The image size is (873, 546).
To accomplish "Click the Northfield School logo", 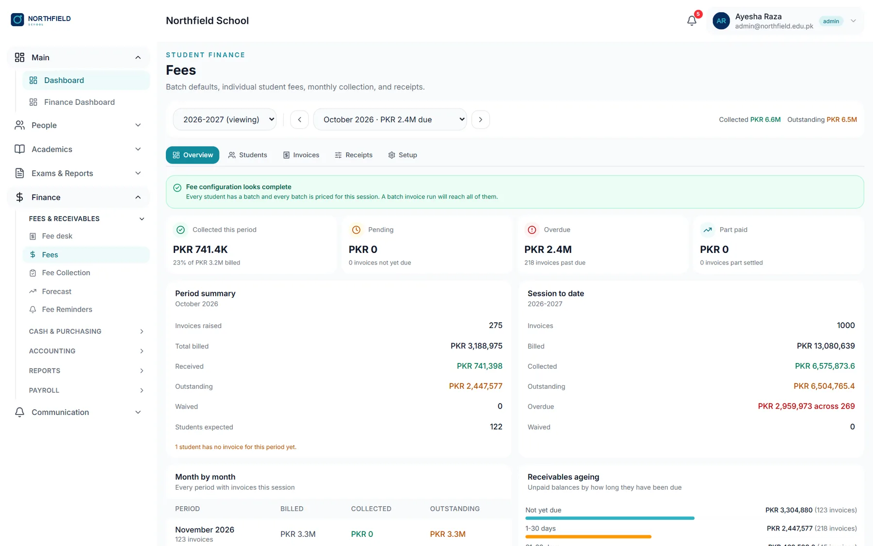I will (41, 19).
